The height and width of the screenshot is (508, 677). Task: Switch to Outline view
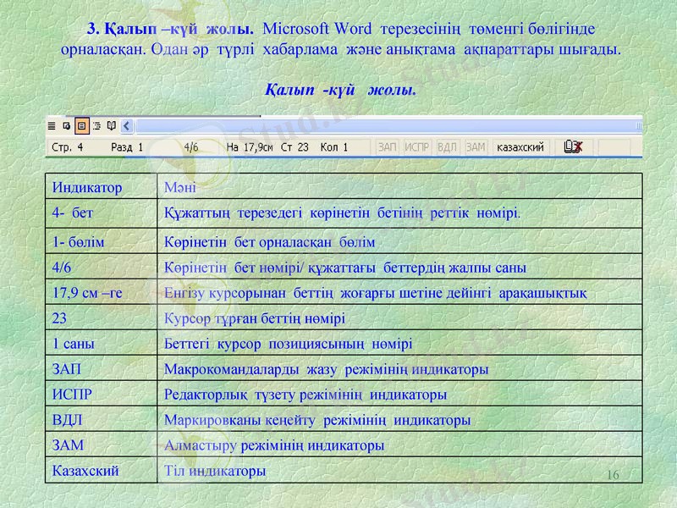(x=96, y=125)
